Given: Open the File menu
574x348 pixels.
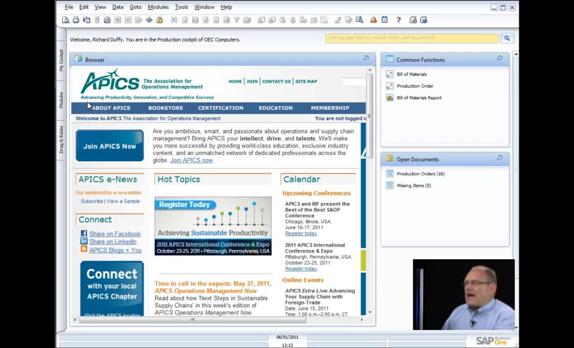Looking at the screenshot, I should click(x=69, y=7).
